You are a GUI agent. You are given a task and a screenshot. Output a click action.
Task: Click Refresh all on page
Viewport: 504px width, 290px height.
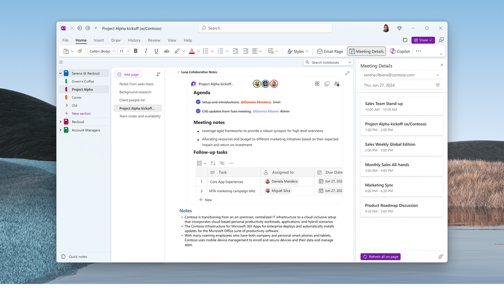click(380, 257)
